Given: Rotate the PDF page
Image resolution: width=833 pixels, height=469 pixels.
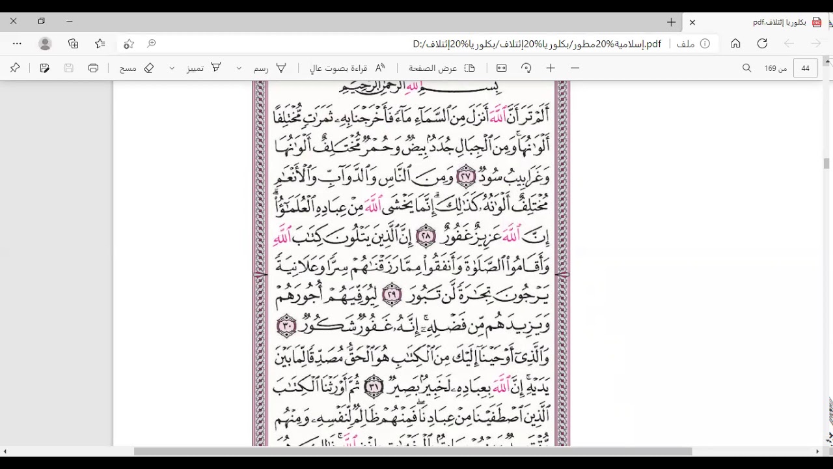Looking at the screenshot, I should (x=526, y=68).
